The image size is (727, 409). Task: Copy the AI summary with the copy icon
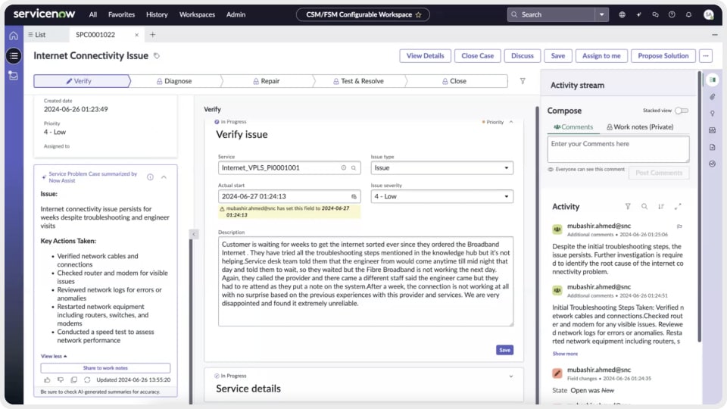click(x=73, y=379)
